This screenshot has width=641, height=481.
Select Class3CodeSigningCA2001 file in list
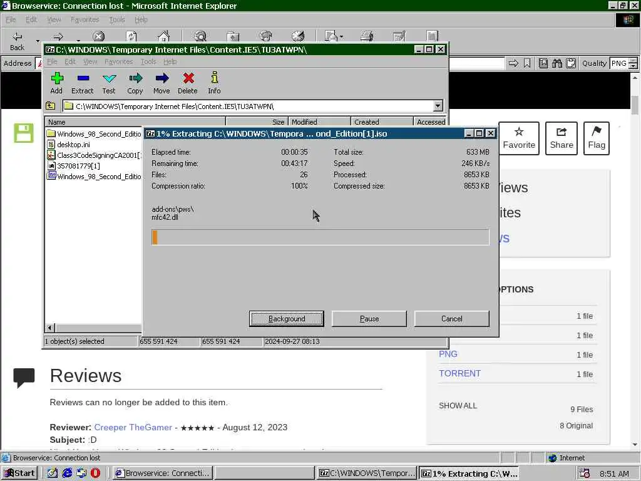click(94, 155)
